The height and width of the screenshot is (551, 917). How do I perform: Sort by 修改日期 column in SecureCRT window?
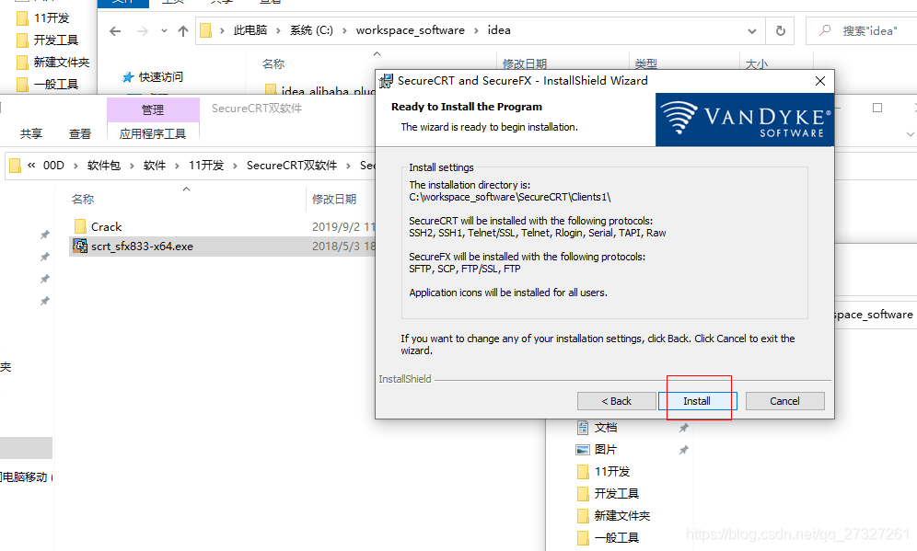pyautogui.click(x=334, y=200)
